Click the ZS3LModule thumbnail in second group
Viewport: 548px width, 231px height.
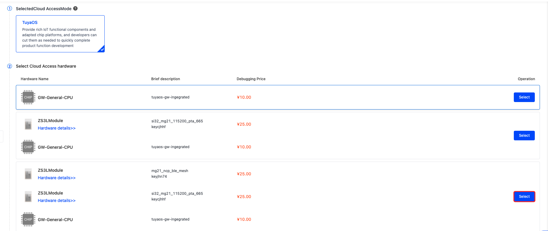(28, 124)
